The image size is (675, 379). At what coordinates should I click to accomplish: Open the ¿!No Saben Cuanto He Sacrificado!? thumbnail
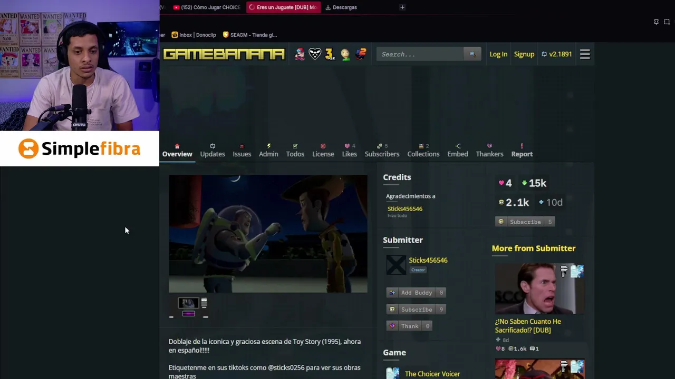(539, 288)
